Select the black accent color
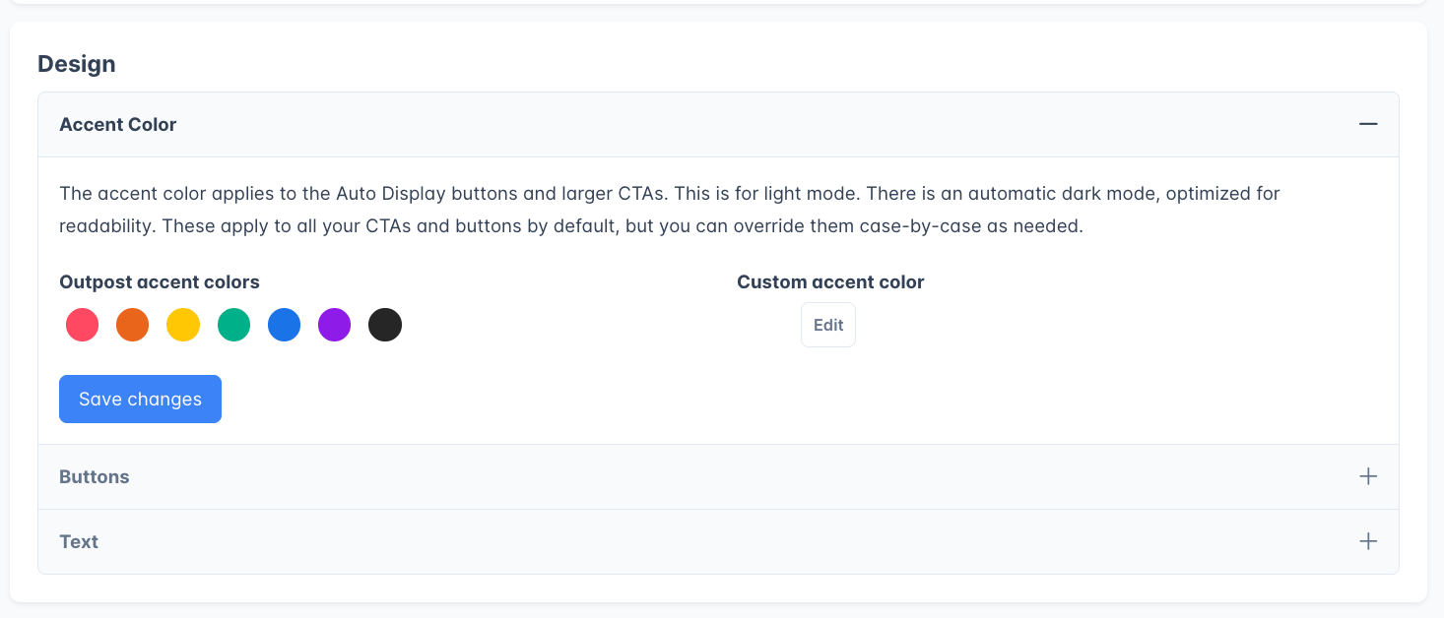 384,325
